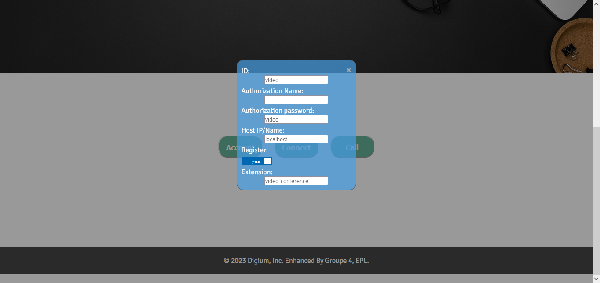Click the Authorization Name: label

point(272,91)
